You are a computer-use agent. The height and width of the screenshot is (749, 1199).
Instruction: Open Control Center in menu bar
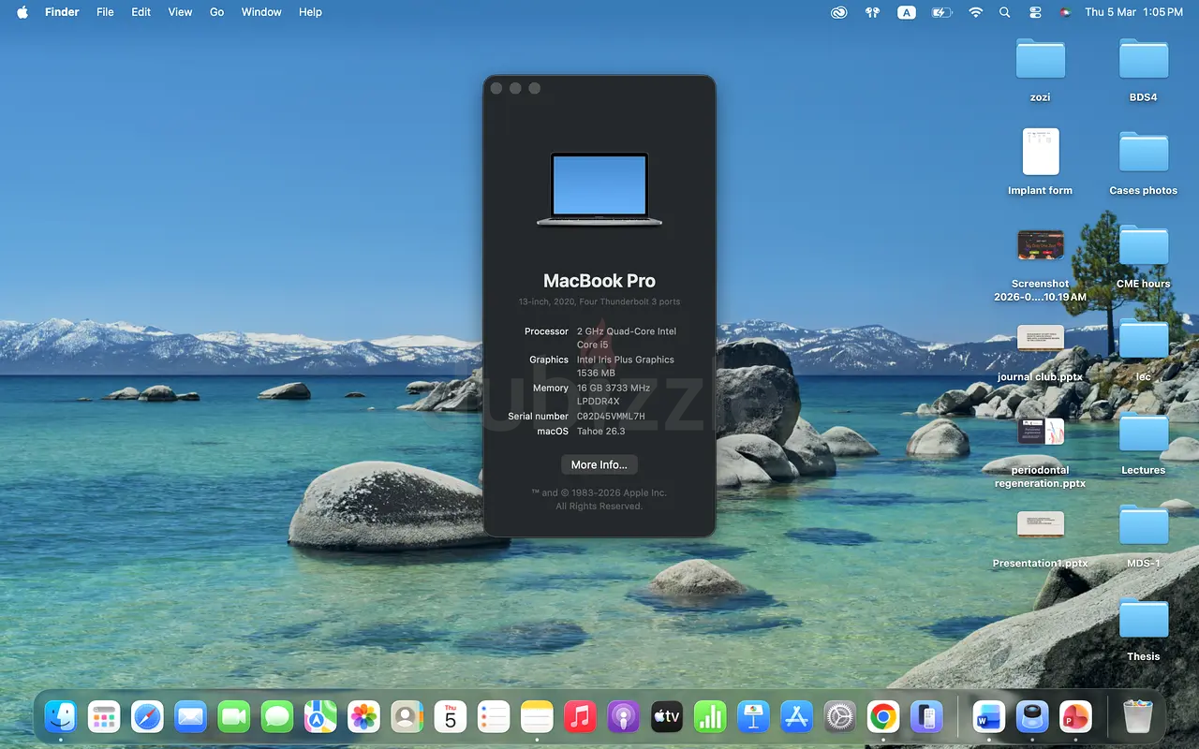(x=1035, y=12)
